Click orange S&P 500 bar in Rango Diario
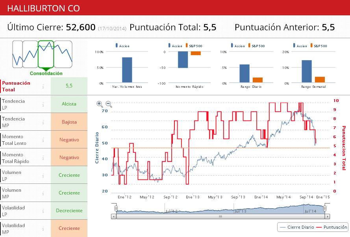 pyautogui.click(x=257, y=80)
